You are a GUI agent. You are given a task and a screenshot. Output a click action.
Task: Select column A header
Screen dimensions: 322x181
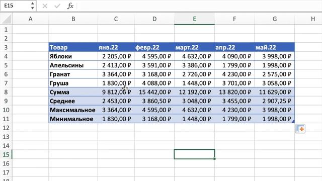30,19
